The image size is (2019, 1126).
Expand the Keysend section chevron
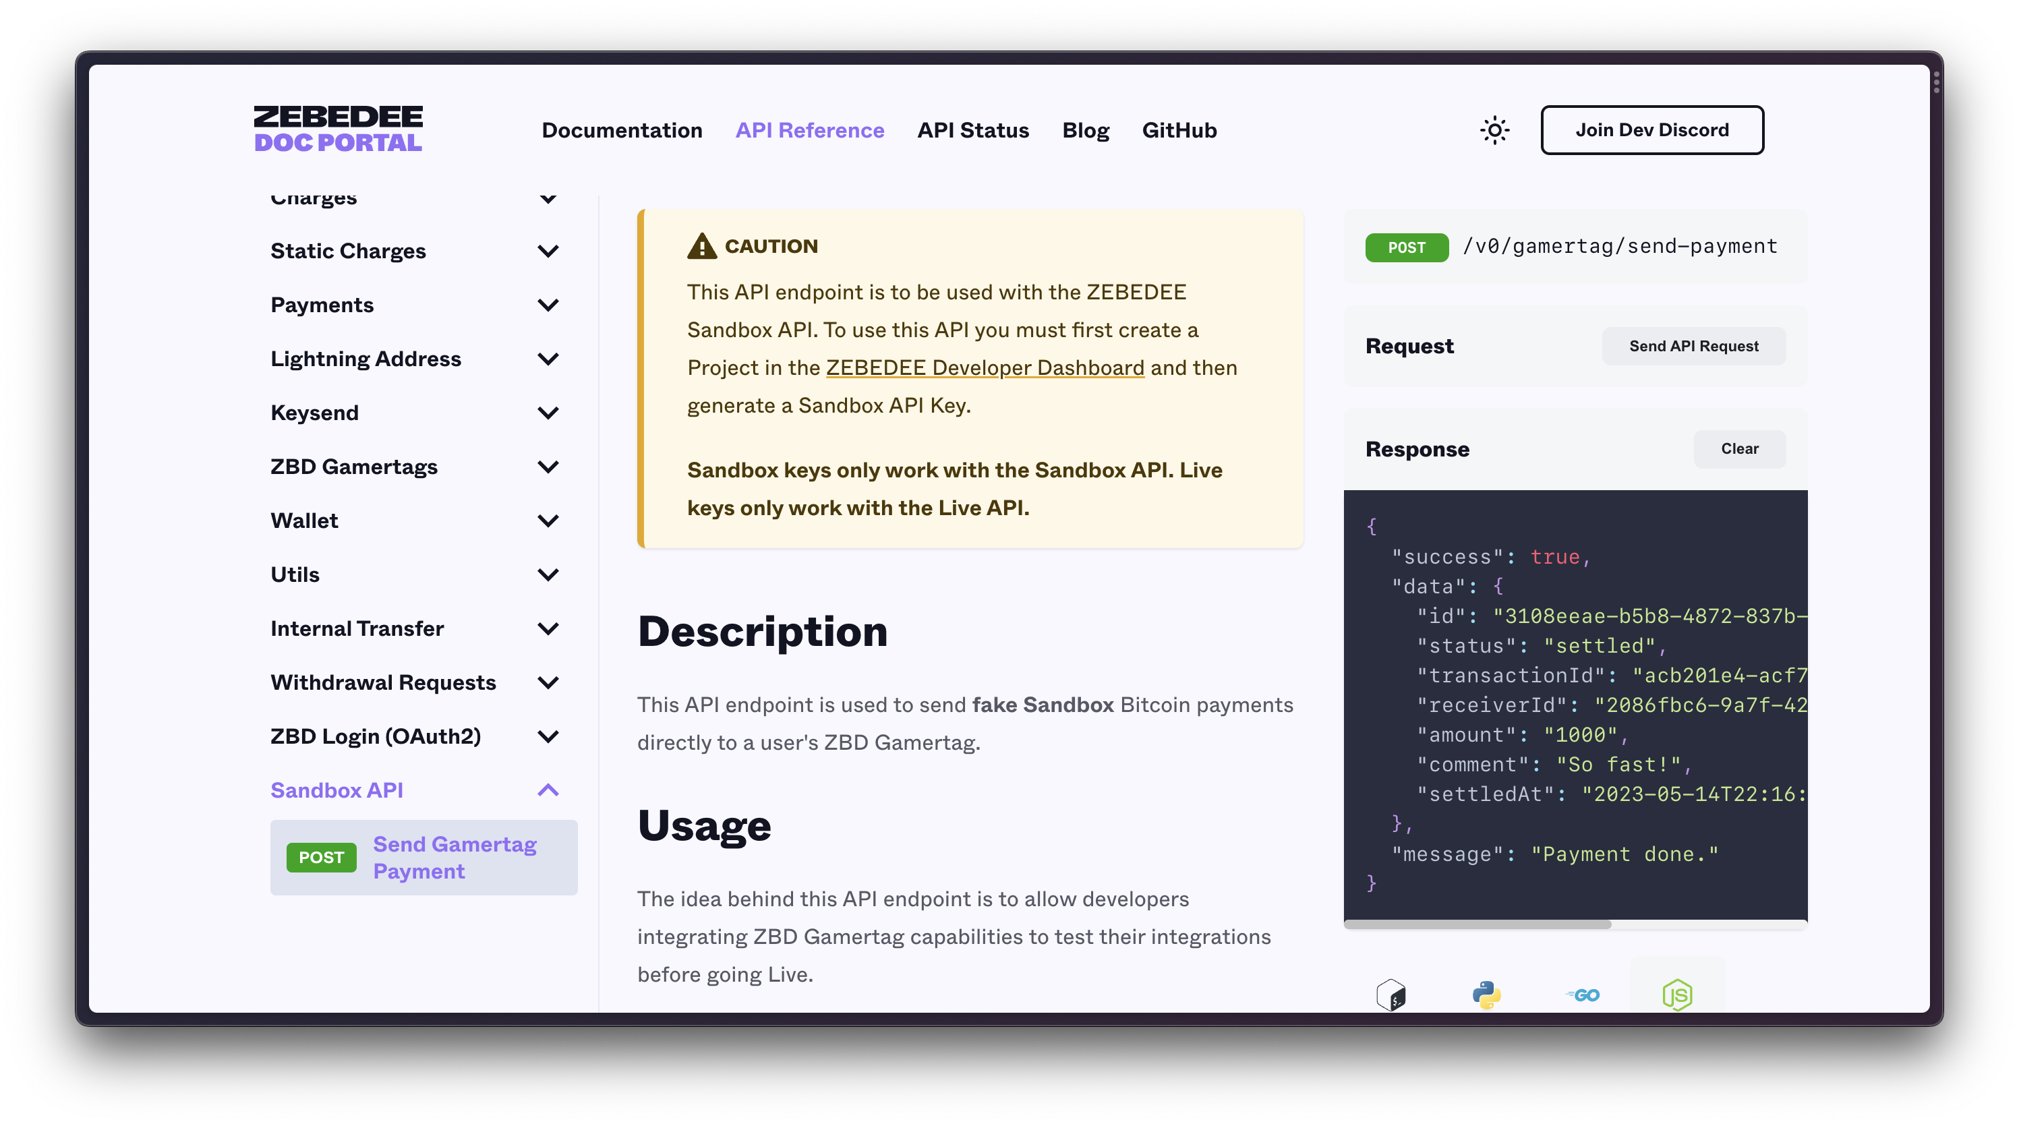548,413
